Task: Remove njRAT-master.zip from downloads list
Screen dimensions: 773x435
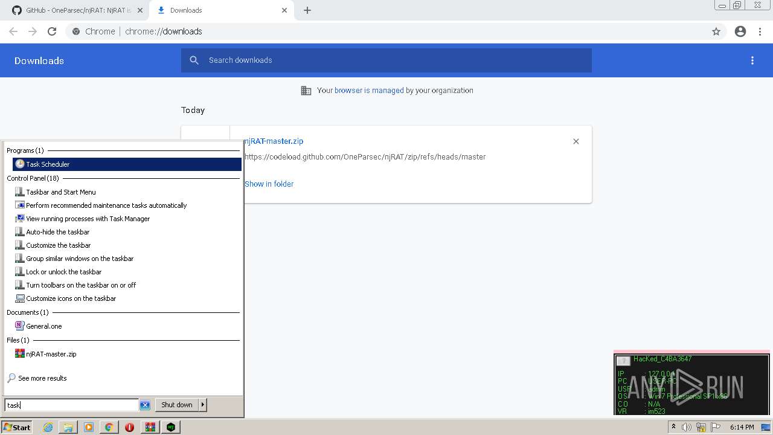Action: [576, 141]
